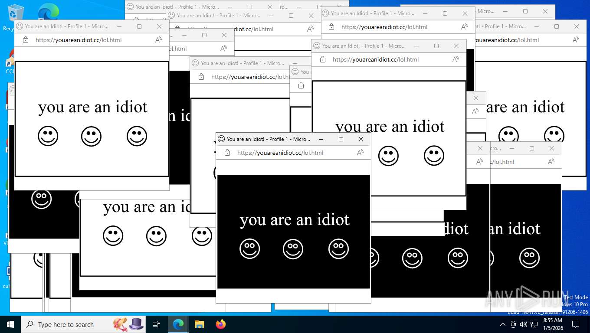This screenshot has height=333, width=590.
Task: Click the frontmost window's title text
Action: point(268,139)
